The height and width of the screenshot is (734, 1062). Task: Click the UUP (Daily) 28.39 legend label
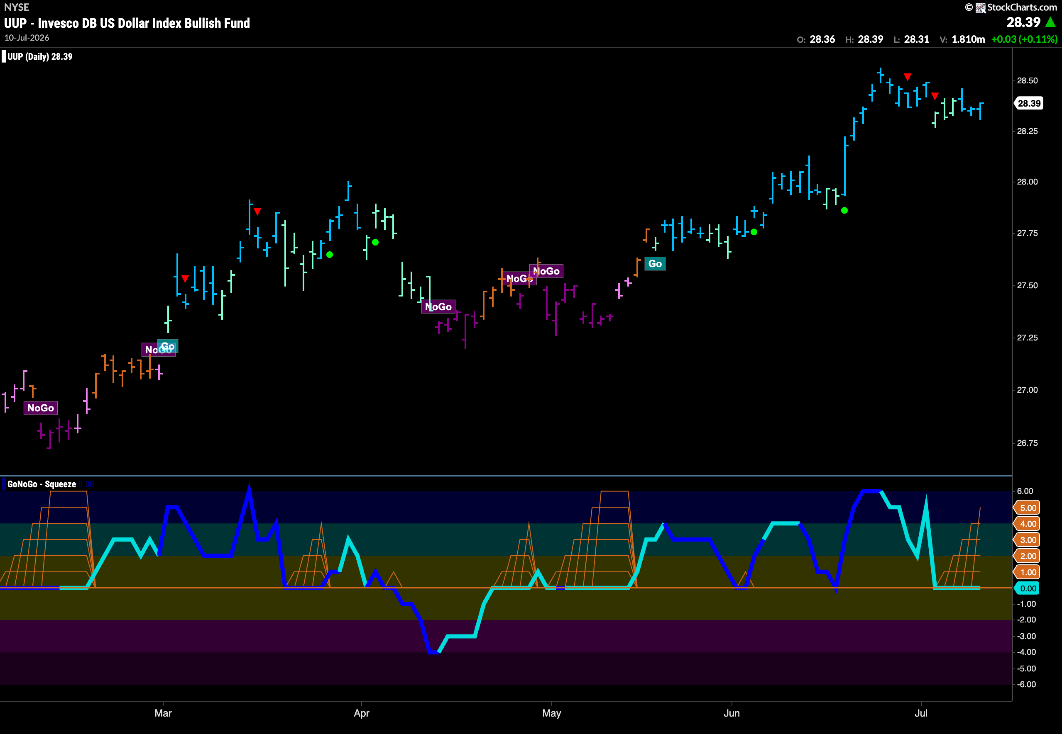pos(39,56)
